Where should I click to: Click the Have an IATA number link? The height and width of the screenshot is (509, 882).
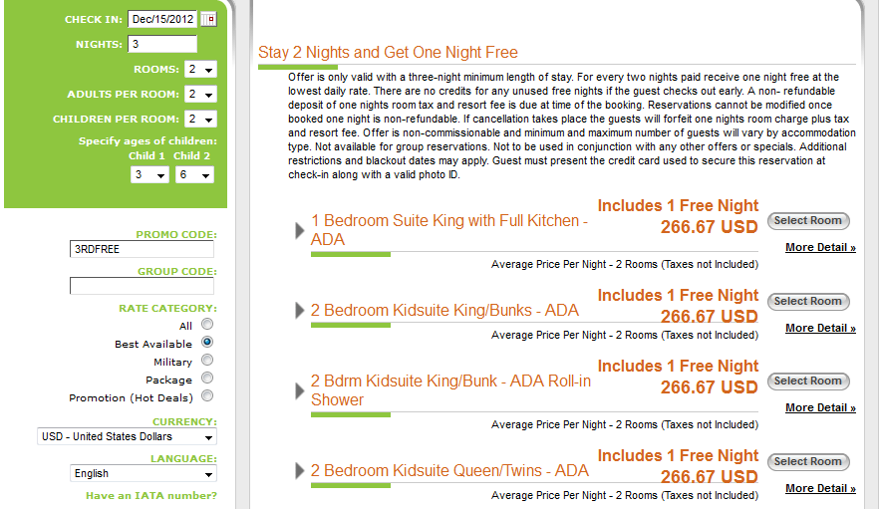coord(151,495)
